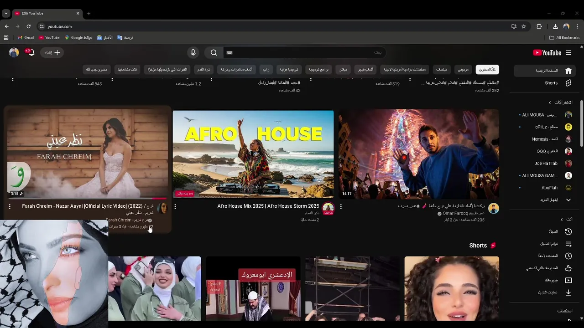Open the Create (إنشاء) button menu

click(x=52, y=52)
